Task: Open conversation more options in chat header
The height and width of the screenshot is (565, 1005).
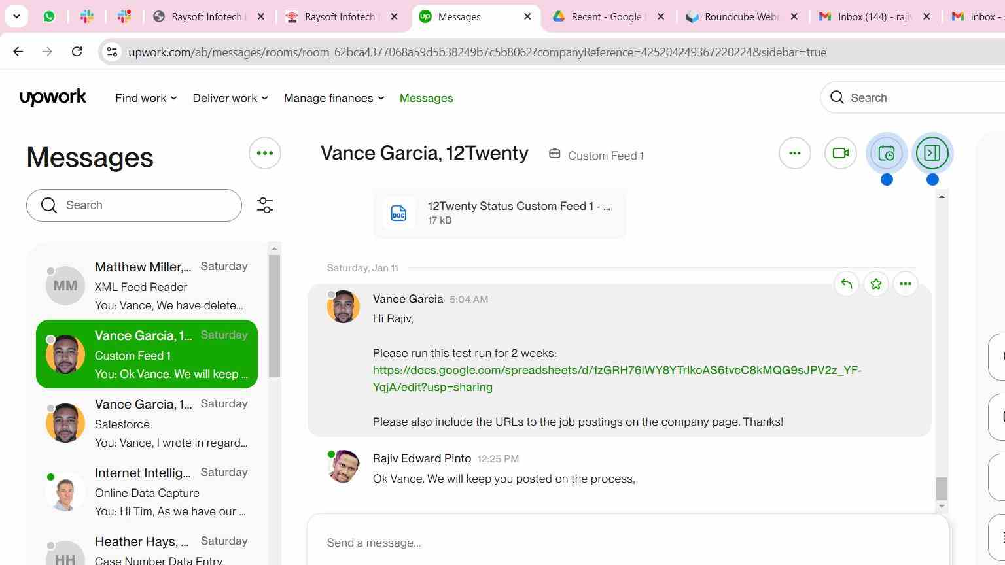Action: tap(795, 153)
